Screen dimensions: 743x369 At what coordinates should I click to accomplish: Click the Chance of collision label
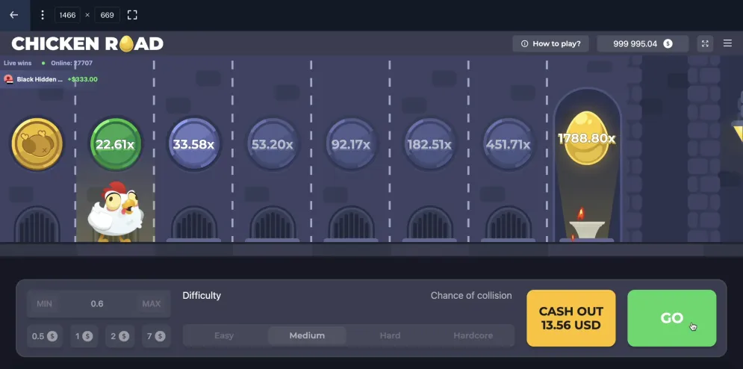471,296
